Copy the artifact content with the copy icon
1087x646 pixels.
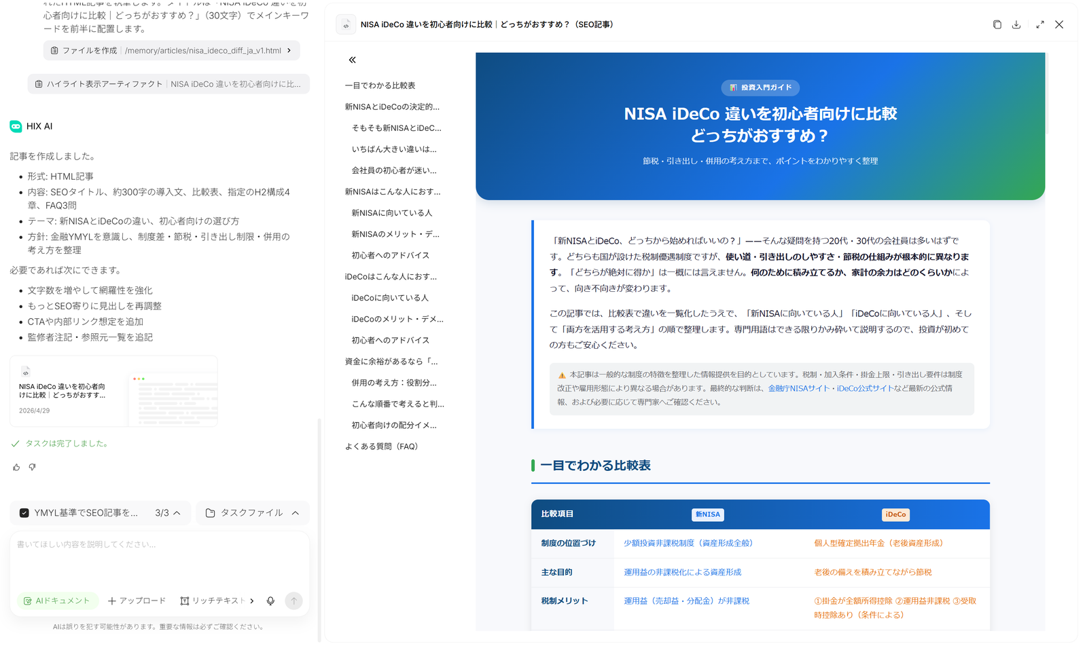(997, 24)
